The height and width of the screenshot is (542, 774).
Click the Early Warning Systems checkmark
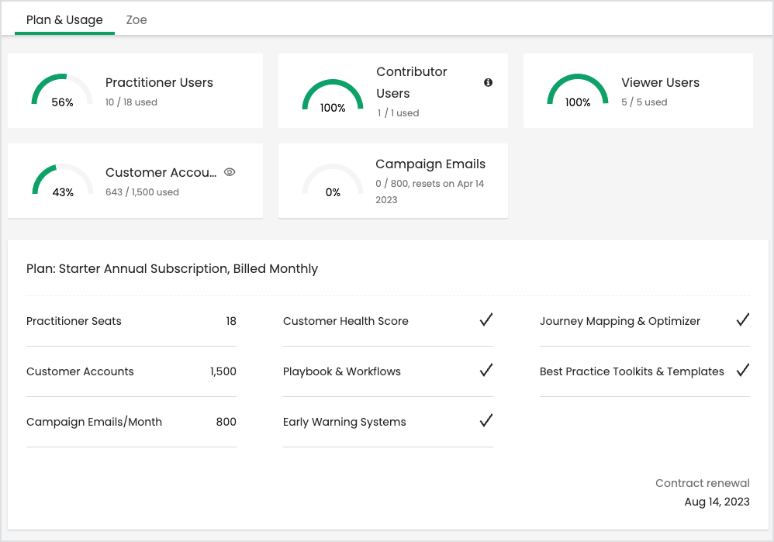(486, 420)
